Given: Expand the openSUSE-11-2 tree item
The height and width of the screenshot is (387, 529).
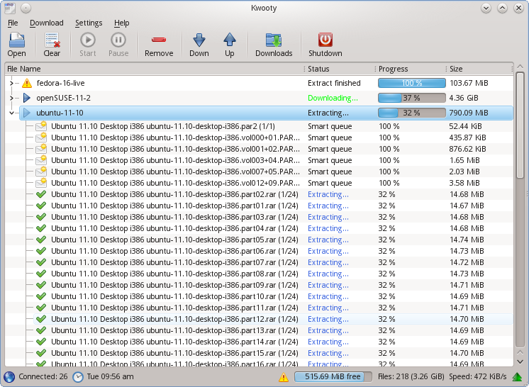Looking at the screenshot, I should pyautogui.click(x=11, y=98).
